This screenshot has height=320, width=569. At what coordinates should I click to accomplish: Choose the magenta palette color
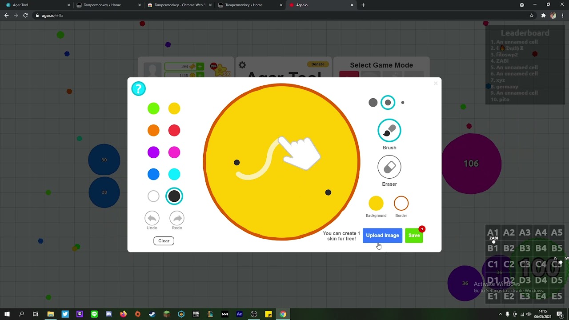click(174, 152)
